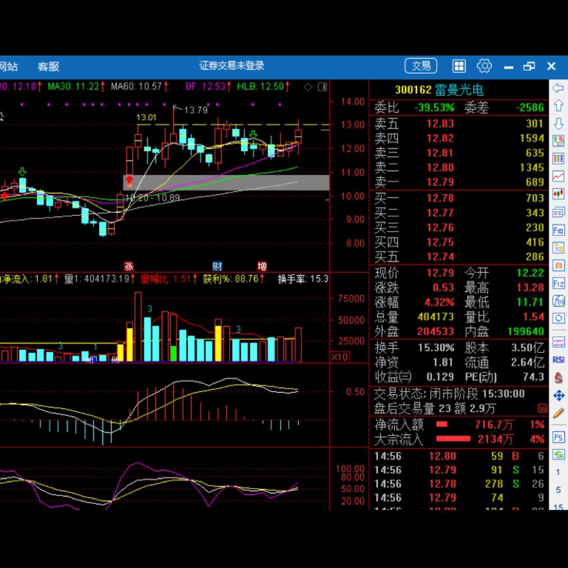Click the up arrow icon in sidebar
This screenshot has width=568, height=568.
point(558,106)
